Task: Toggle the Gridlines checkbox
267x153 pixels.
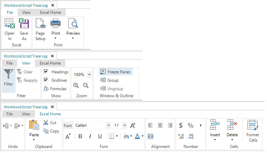Action: 46,80
